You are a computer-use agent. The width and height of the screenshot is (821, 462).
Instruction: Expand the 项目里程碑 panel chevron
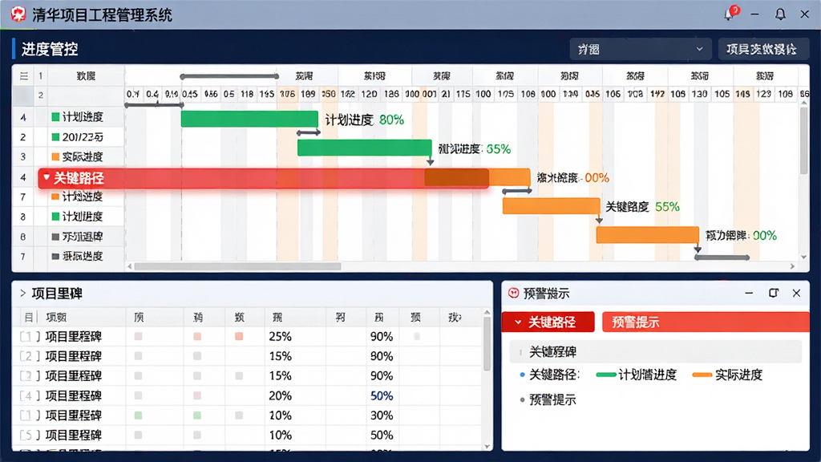[x=23, y=294]
